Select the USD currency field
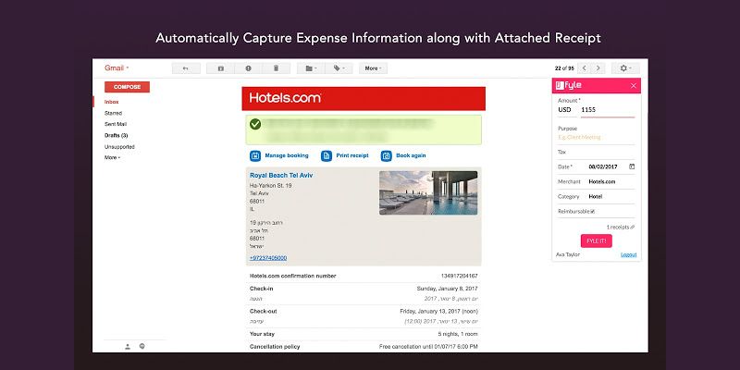 pos(565,110)
